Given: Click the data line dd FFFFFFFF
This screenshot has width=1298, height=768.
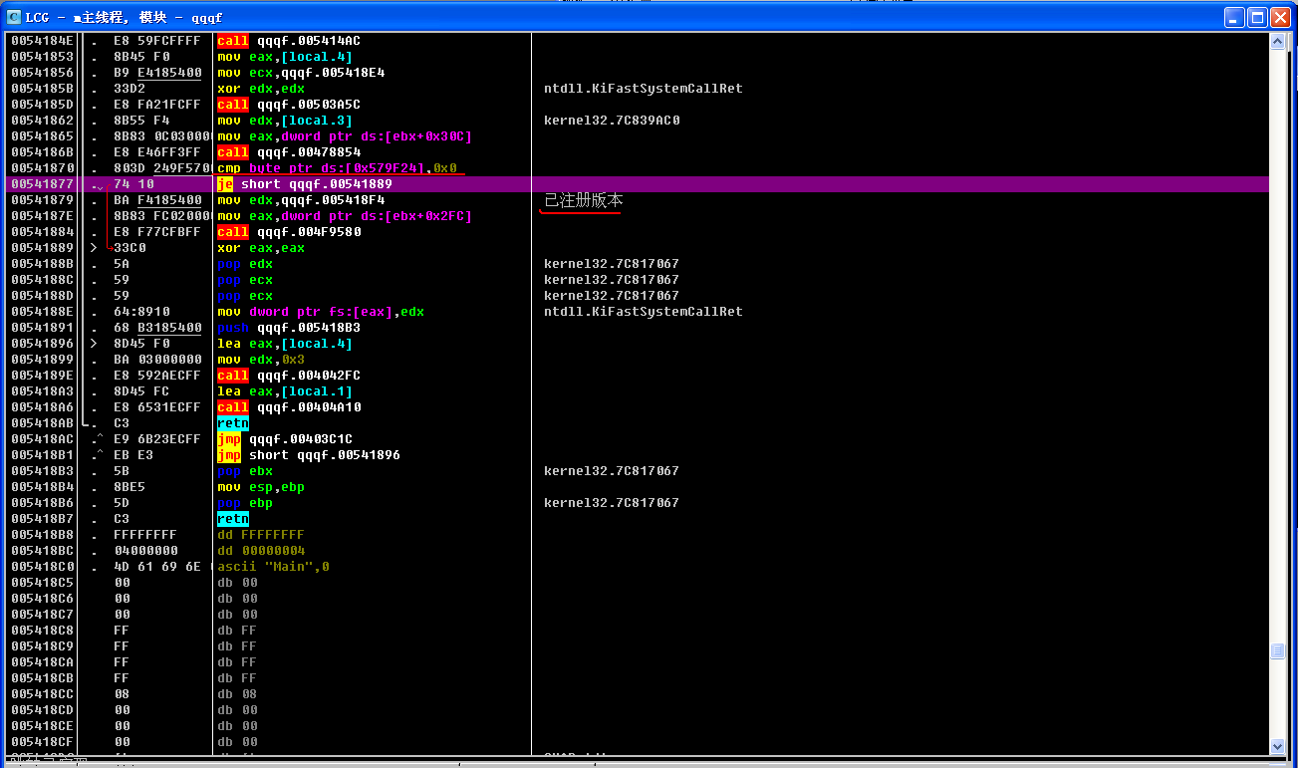Looking at the screenshot, I should [261, 535].
